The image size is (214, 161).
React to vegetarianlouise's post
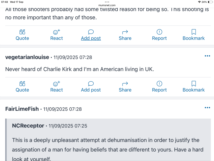[x=56, y=87]
